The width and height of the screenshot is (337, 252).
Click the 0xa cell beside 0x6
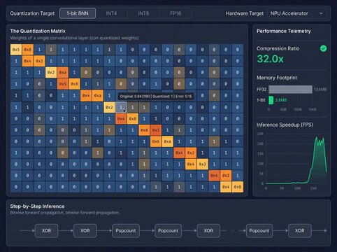(x=167, y=141)
